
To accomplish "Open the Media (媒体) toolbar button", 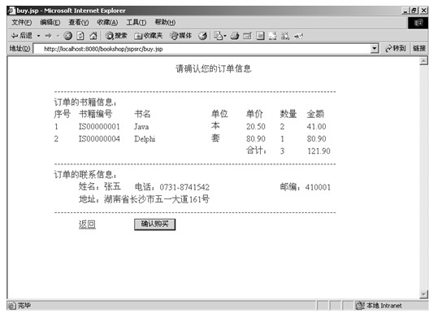I will coord(181,36).
